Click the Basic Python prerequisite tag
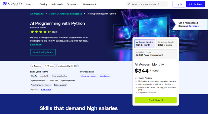 105,76
